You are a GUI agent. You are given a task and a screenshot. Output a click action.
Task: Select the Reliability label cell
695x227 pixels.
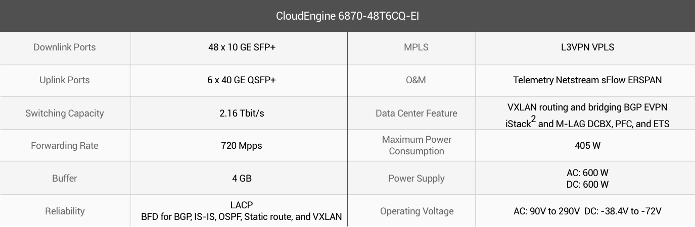coord(65,211)
